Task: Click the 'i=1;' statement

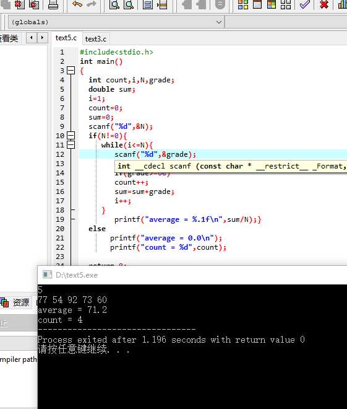Action: pos(96,99)
